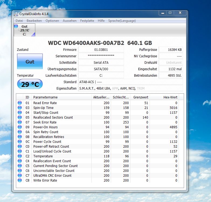Screen dimensions: 211x202
Task: Select the Temperature parameter name in table
Action: click(x=43, y=156)
